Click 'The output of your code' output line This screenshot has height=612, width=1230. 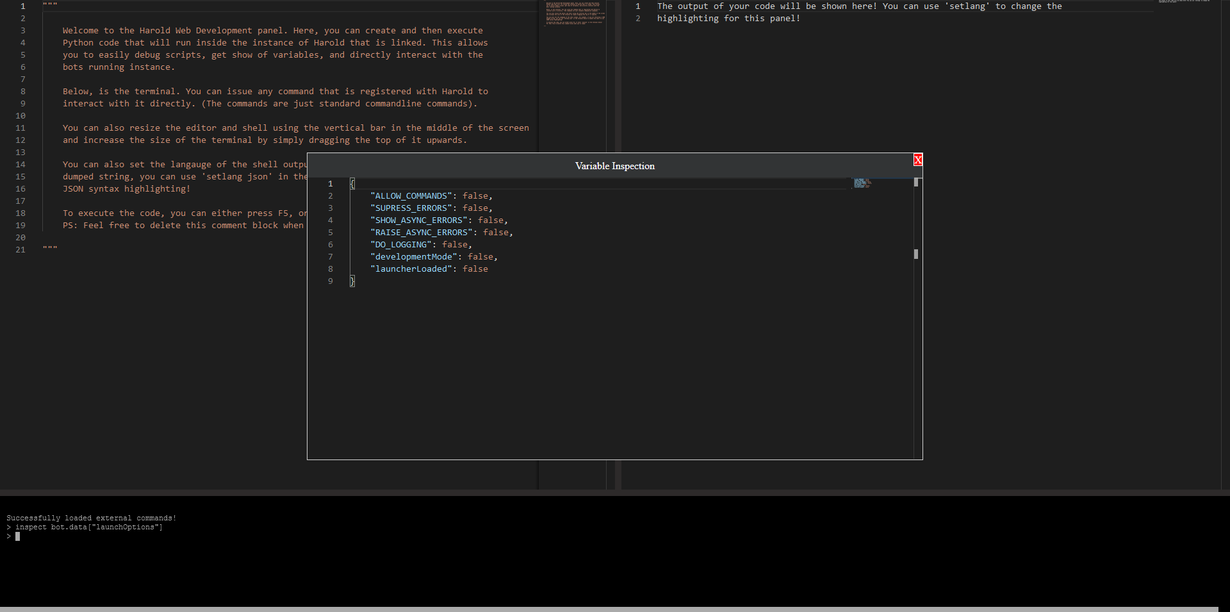[x=860, y=6]
